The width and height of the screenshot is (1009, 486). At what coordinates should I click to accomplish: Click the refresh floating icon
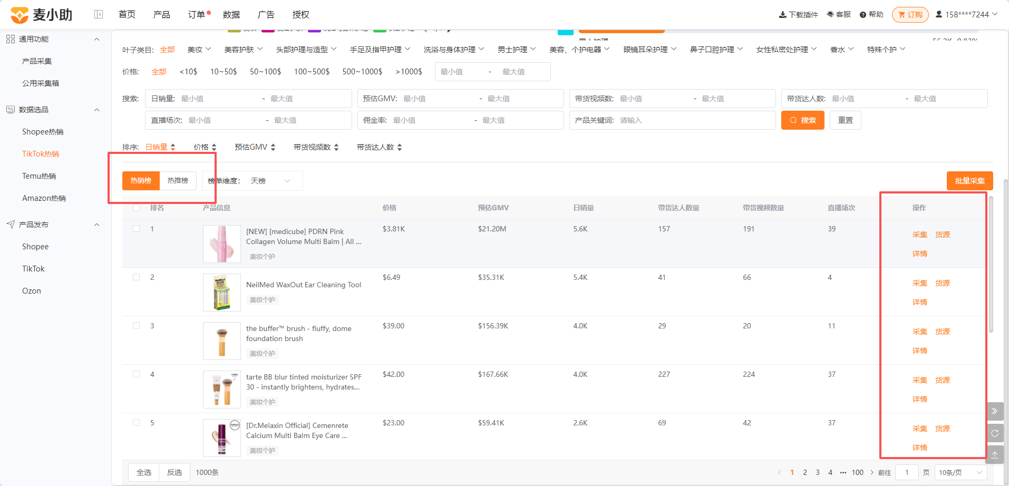[x=995, y=433]
